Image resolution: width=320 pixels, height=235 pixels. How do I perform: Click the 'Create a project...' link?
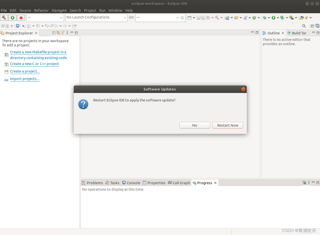pyautogui.click(x=25, y=71)
